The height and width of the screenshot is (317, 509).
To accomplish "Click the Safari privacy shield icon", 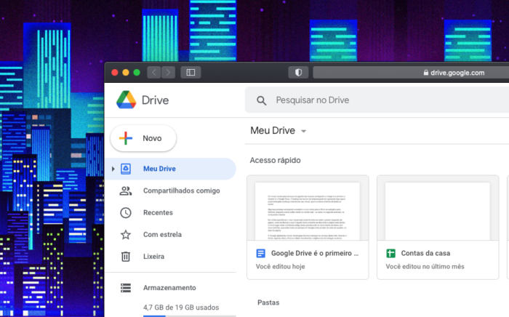I will pyautogui.click(x=298, y=73).
